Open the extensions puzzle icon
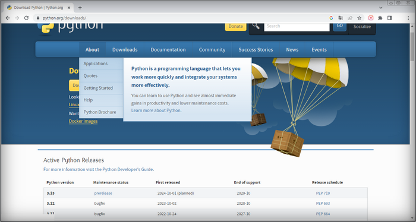 coord(380,18)
